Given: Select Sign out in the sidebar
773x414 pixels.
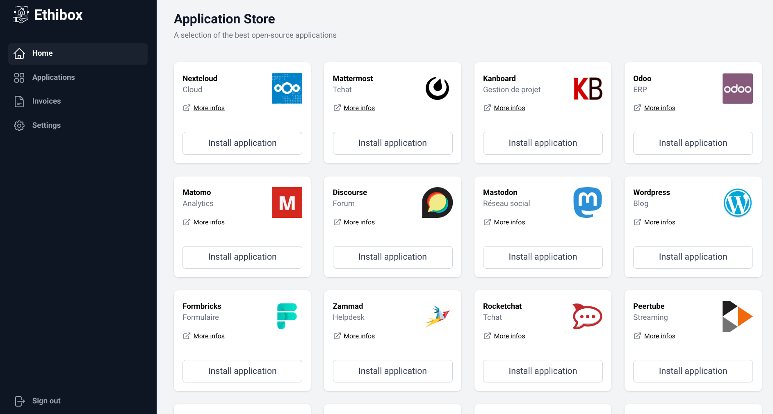Looking at the screenshot, I should [78, 401].
